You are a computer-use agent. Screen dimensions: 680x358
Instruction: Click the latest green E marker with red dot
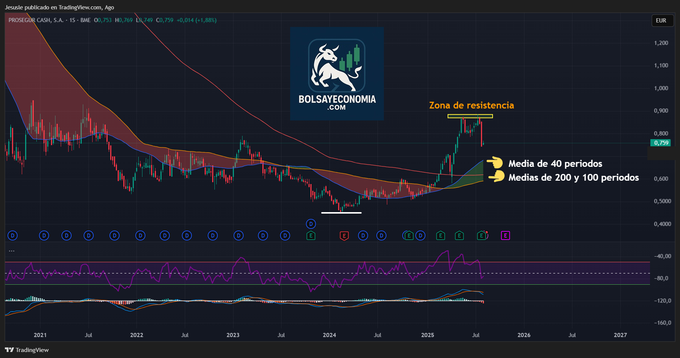click(482, 236)
